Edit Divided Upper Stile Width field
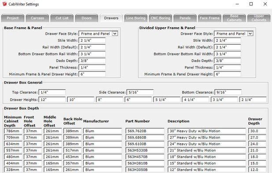The height and width of the screenshot is (173, 272). tap(228, 40)
